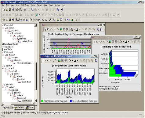Click the New document icon in top toolbar
Image resolution: width=145 pixels, height=118 pixels.
click(x=4, y=10)
